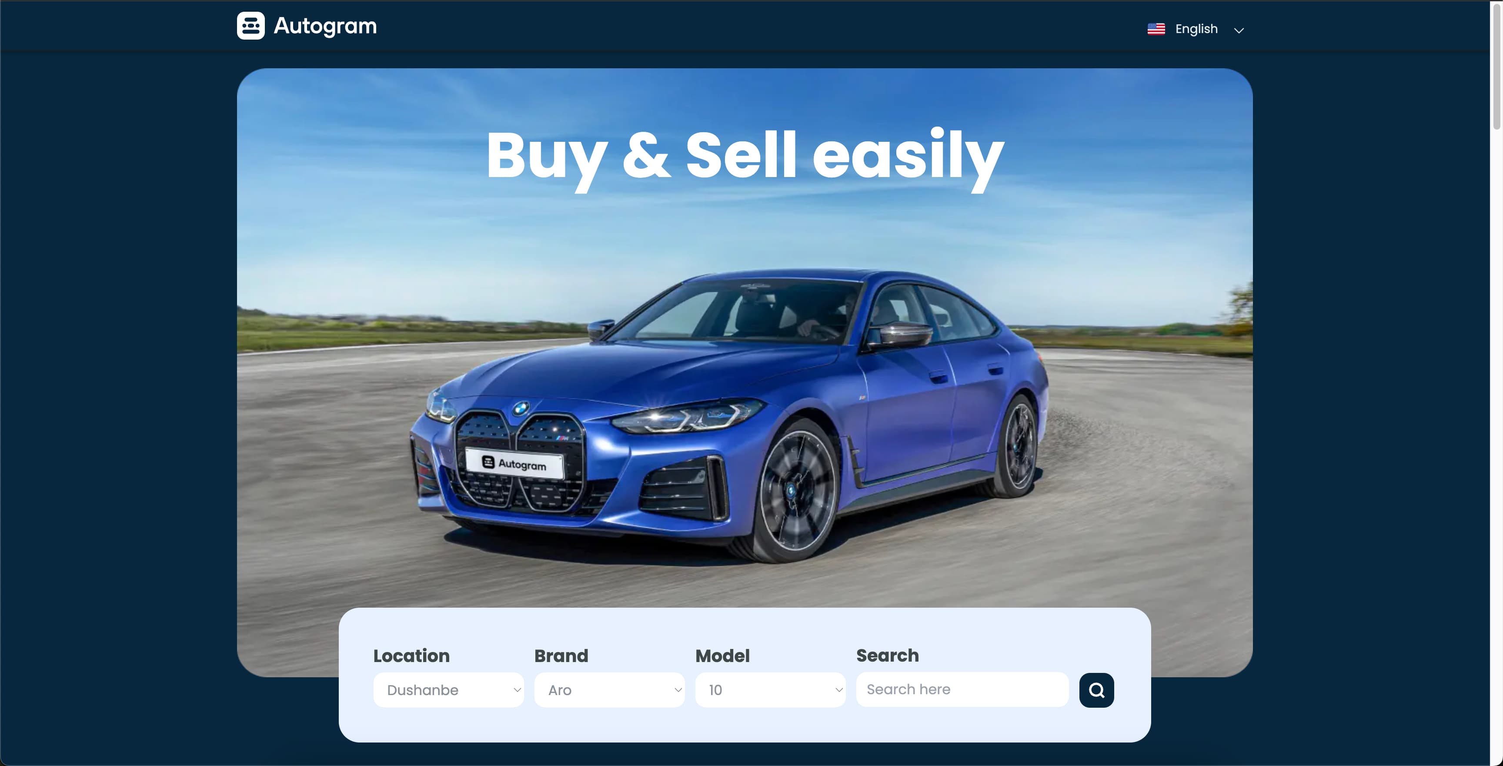The image size is (1503, 766).
Task: Open the Brand dropdown showing Aro
Action: [610, 690]
